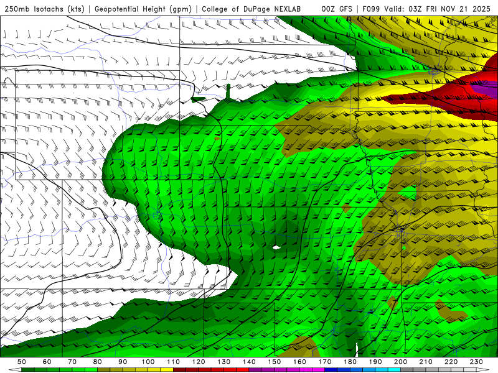
Task: Click the 110 value on the color scale
Action: point(174,362)
